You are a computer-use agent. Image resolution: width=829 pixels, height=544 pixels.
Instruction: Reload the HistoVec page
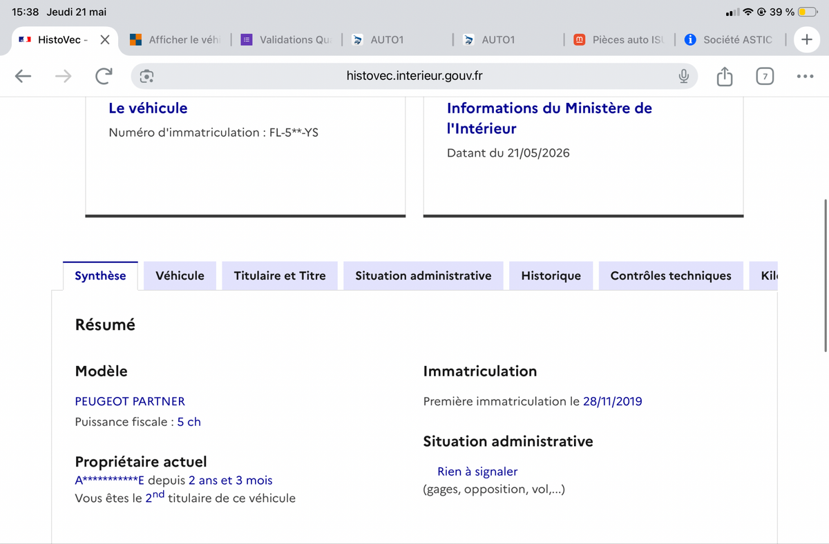(x=104, y=76)
